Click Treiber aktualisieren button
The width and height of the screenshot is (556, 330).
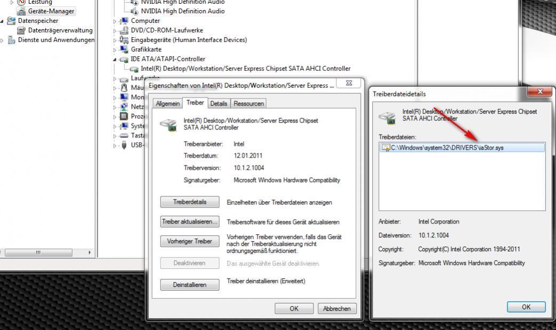[x=190, y=221]
